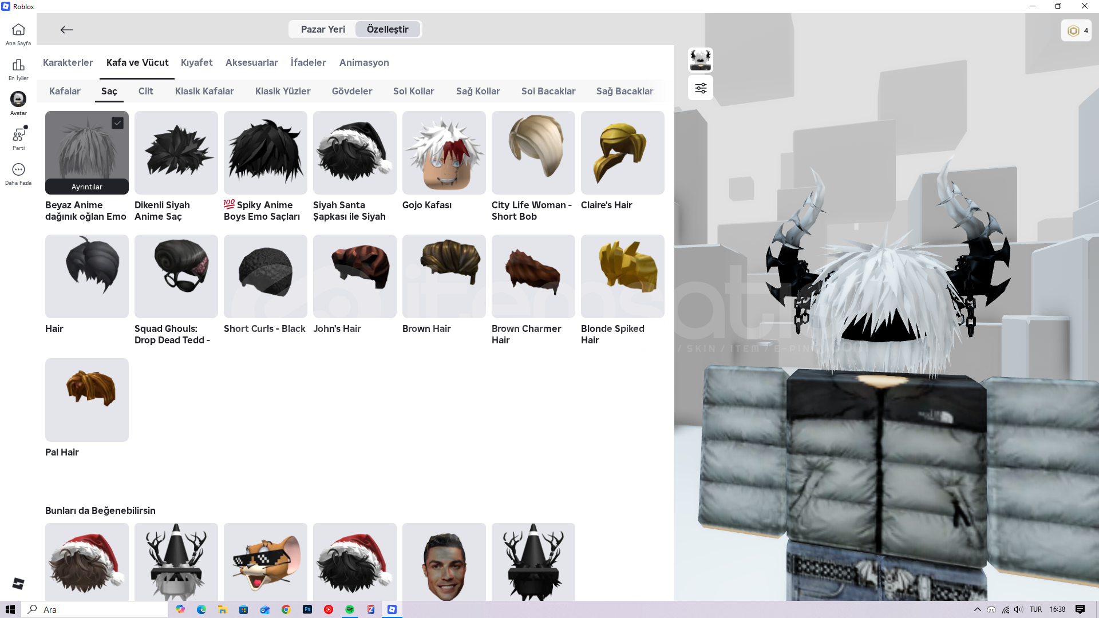Click Ayrıntılar on equipped hair
This screenshot has height=618, width=1099.
(x=87, y=187)
